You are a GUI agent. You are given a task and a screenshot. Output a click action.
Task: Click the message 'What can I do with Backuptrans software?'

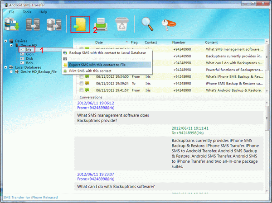click(116, 187)
